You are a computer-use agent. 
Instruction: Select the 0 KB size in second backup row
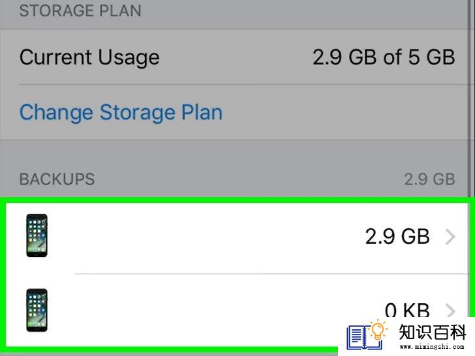coord(407,309)
